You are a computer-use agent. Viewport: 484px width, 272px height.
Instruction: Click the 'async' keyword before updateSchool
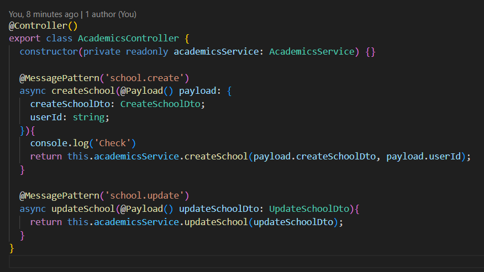(33, 209)
